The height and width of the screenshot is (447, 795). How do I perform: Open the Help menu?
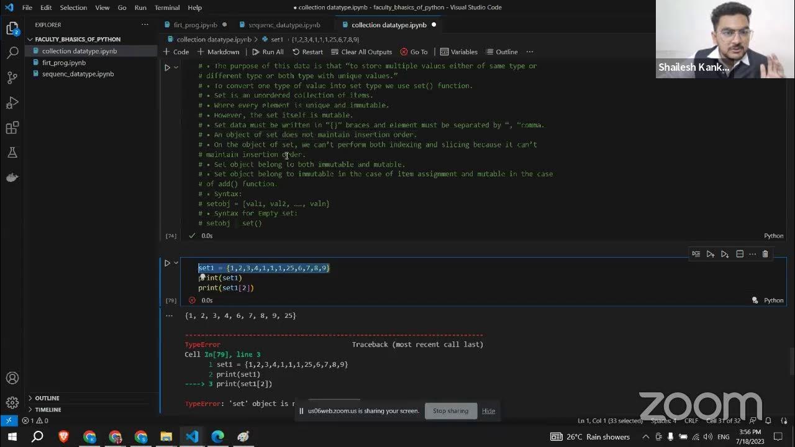click(195, 7)
